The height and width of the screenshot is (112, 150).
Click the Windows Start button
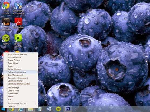click(x=3, y=109)
